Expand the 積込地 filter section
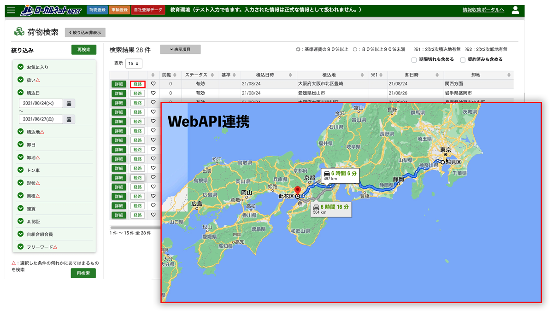553x316 pixels. pos(21,132)
